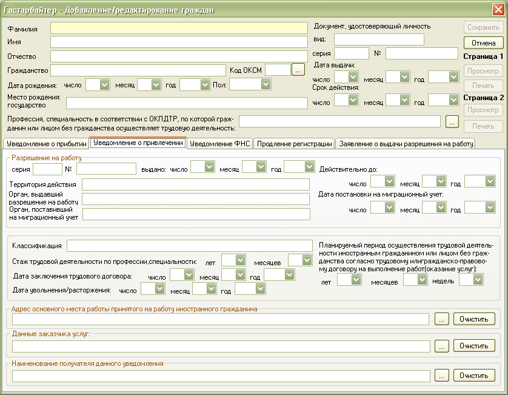Open migration registration date год dropdown

(490, 208)
